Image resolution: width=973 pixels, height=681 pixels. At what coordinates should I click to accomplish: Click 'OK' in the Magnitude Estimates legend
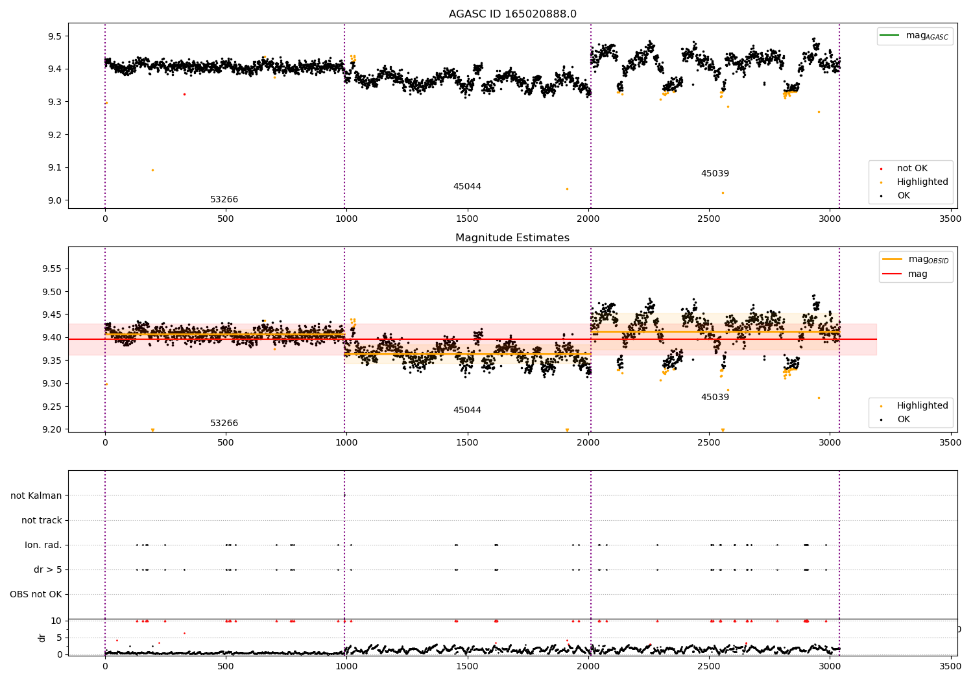click(x=904, y=420)
